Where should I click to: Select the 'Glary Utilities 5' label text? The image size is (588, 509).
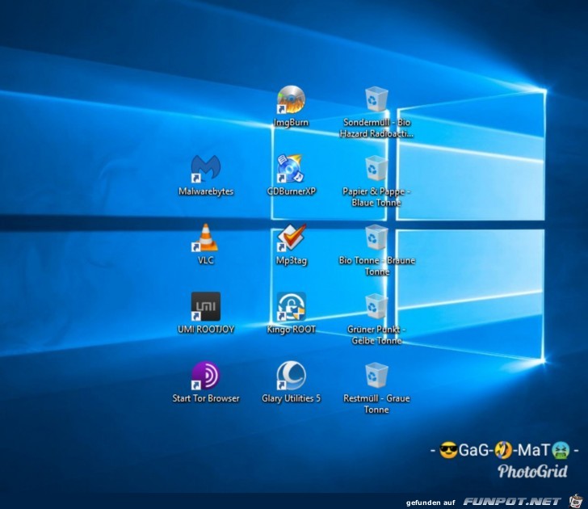click(x=292, y=399)
